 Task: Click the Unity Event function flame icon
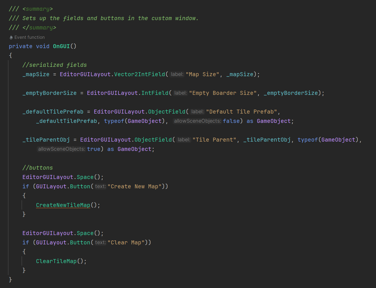click(x=11, y=37)
